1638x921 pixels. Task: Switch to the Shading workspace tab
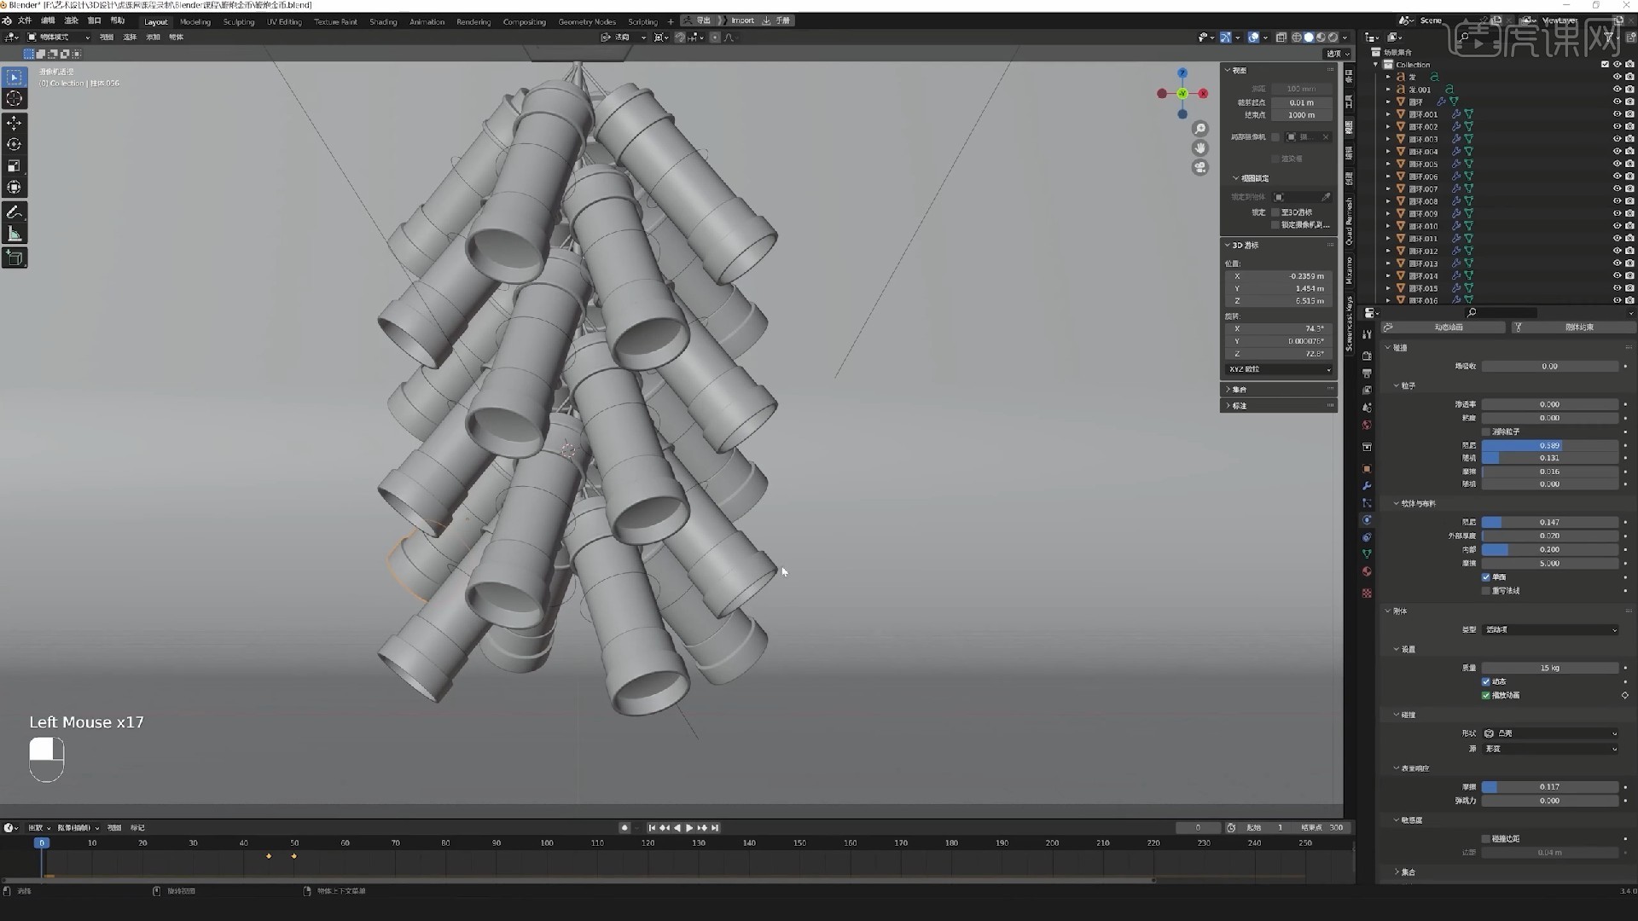(383, 21)
